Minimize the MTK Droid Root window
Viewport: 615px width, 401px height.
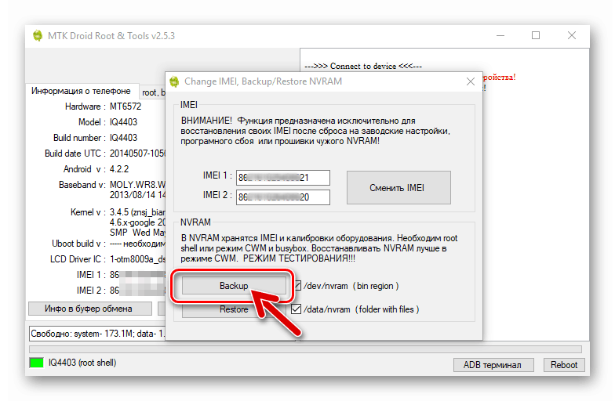500,36
